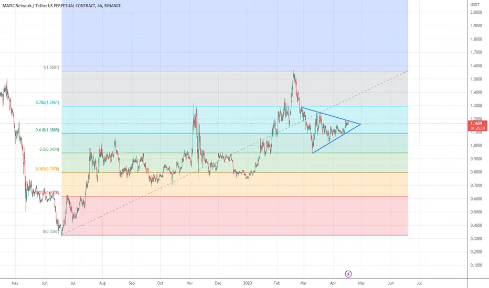Select the Fibonacci label 0.786(1.2961)
The height and width of the screenshot is (288, 489).
(47, 103)
